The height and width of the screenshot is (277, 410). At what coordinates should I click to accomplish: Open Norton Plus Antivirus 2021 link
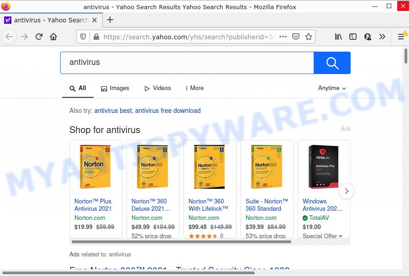[93, 205]
